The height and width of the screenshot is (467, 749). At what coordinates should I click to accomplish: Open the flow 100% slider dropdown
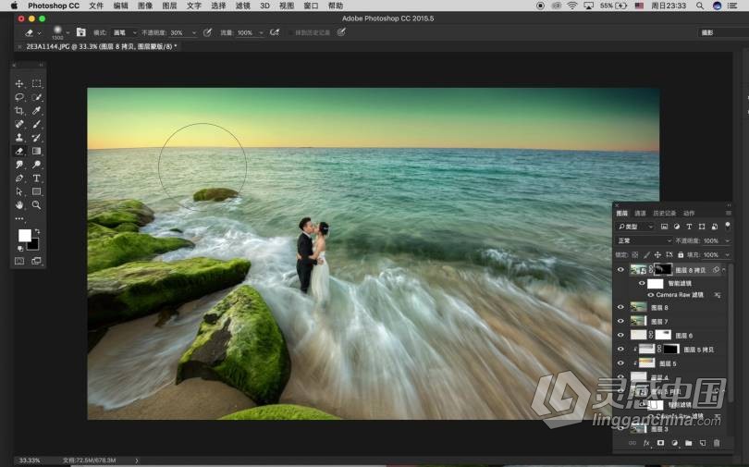point(261,32)
